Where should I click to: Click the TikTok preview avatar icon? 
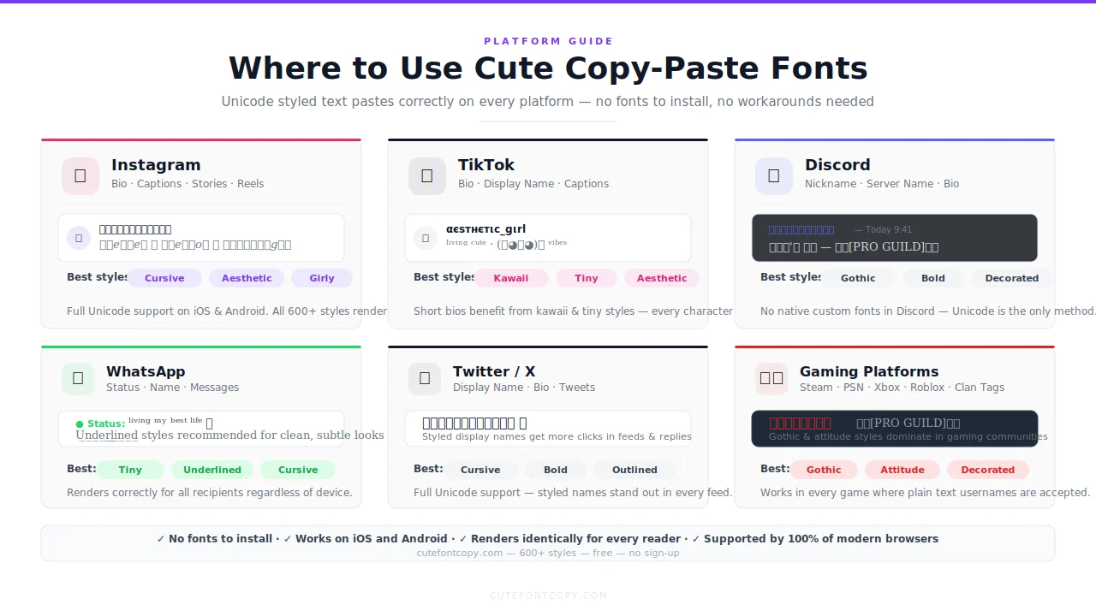tap(426, 238)
